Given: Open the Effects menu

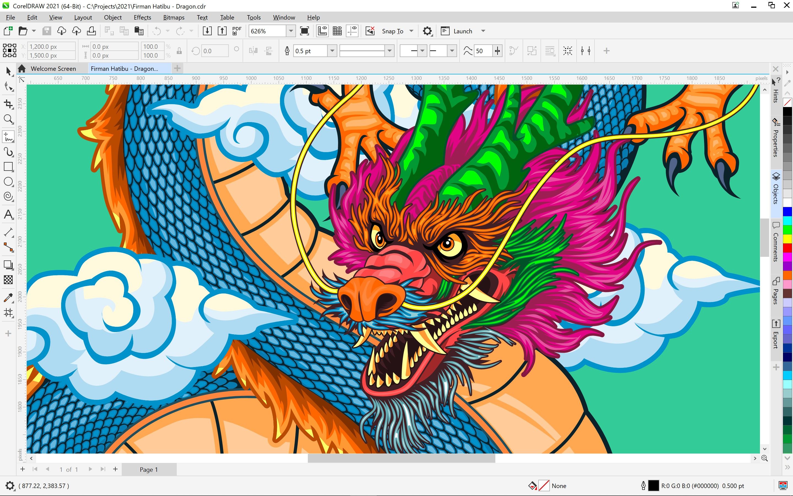Looking at the screenshot, I should [142, 17].
